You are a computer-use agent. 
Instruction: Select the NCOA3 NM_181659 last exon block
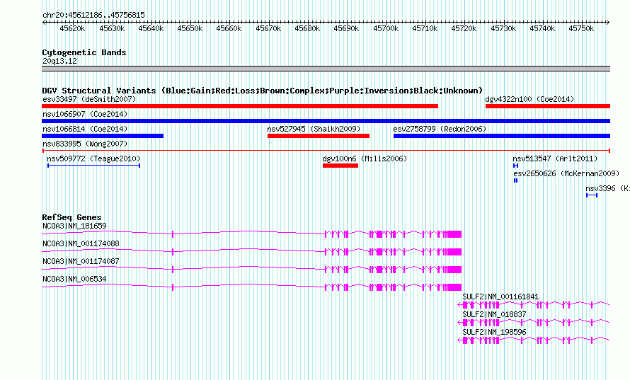pyautogui.click(x=454, y=234)
